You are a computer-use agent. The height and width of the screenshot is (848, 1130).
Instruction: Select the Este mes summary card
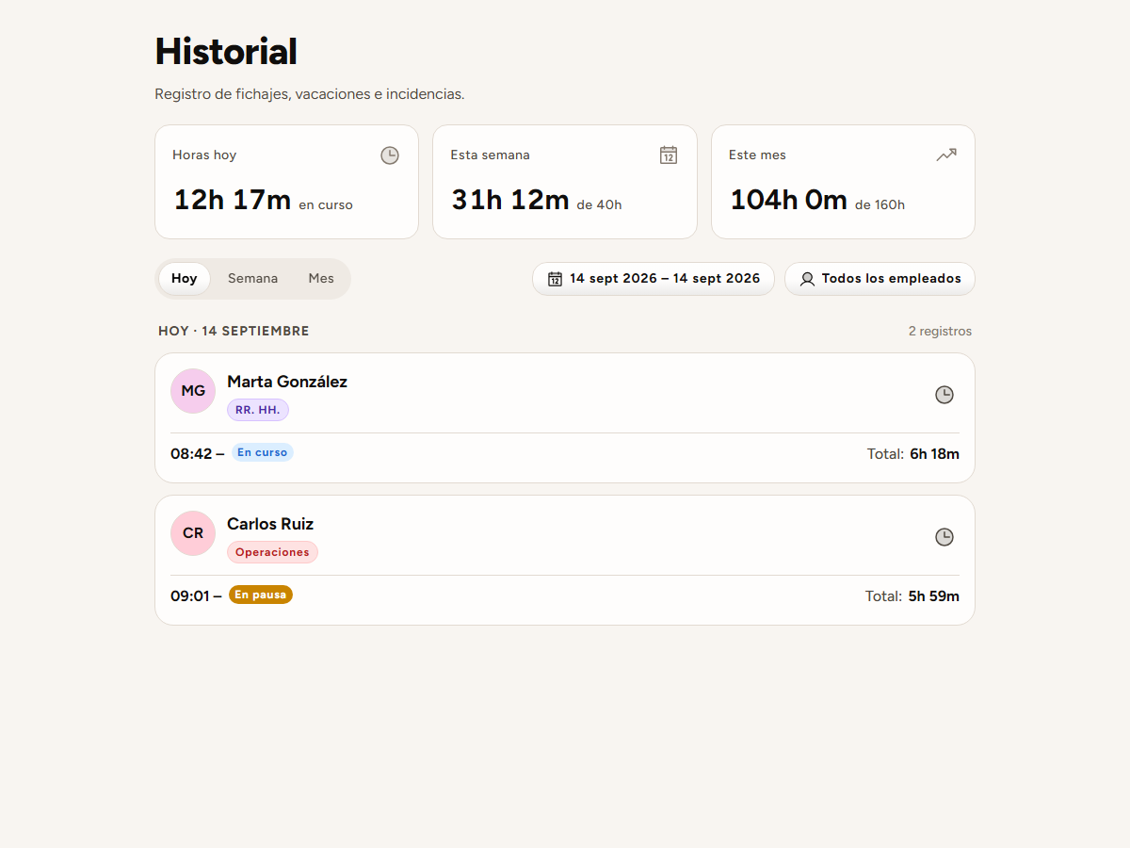point(843,182)
